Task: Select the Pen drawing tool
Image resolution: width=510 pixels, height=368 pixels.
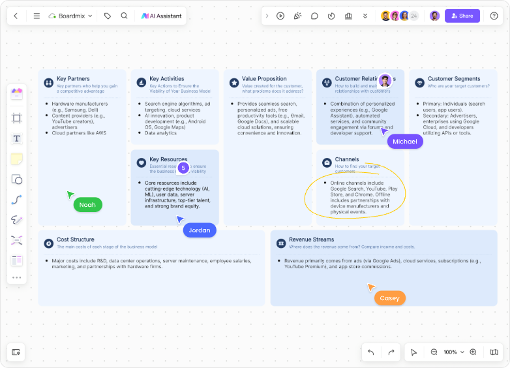Action: point(16,220)
